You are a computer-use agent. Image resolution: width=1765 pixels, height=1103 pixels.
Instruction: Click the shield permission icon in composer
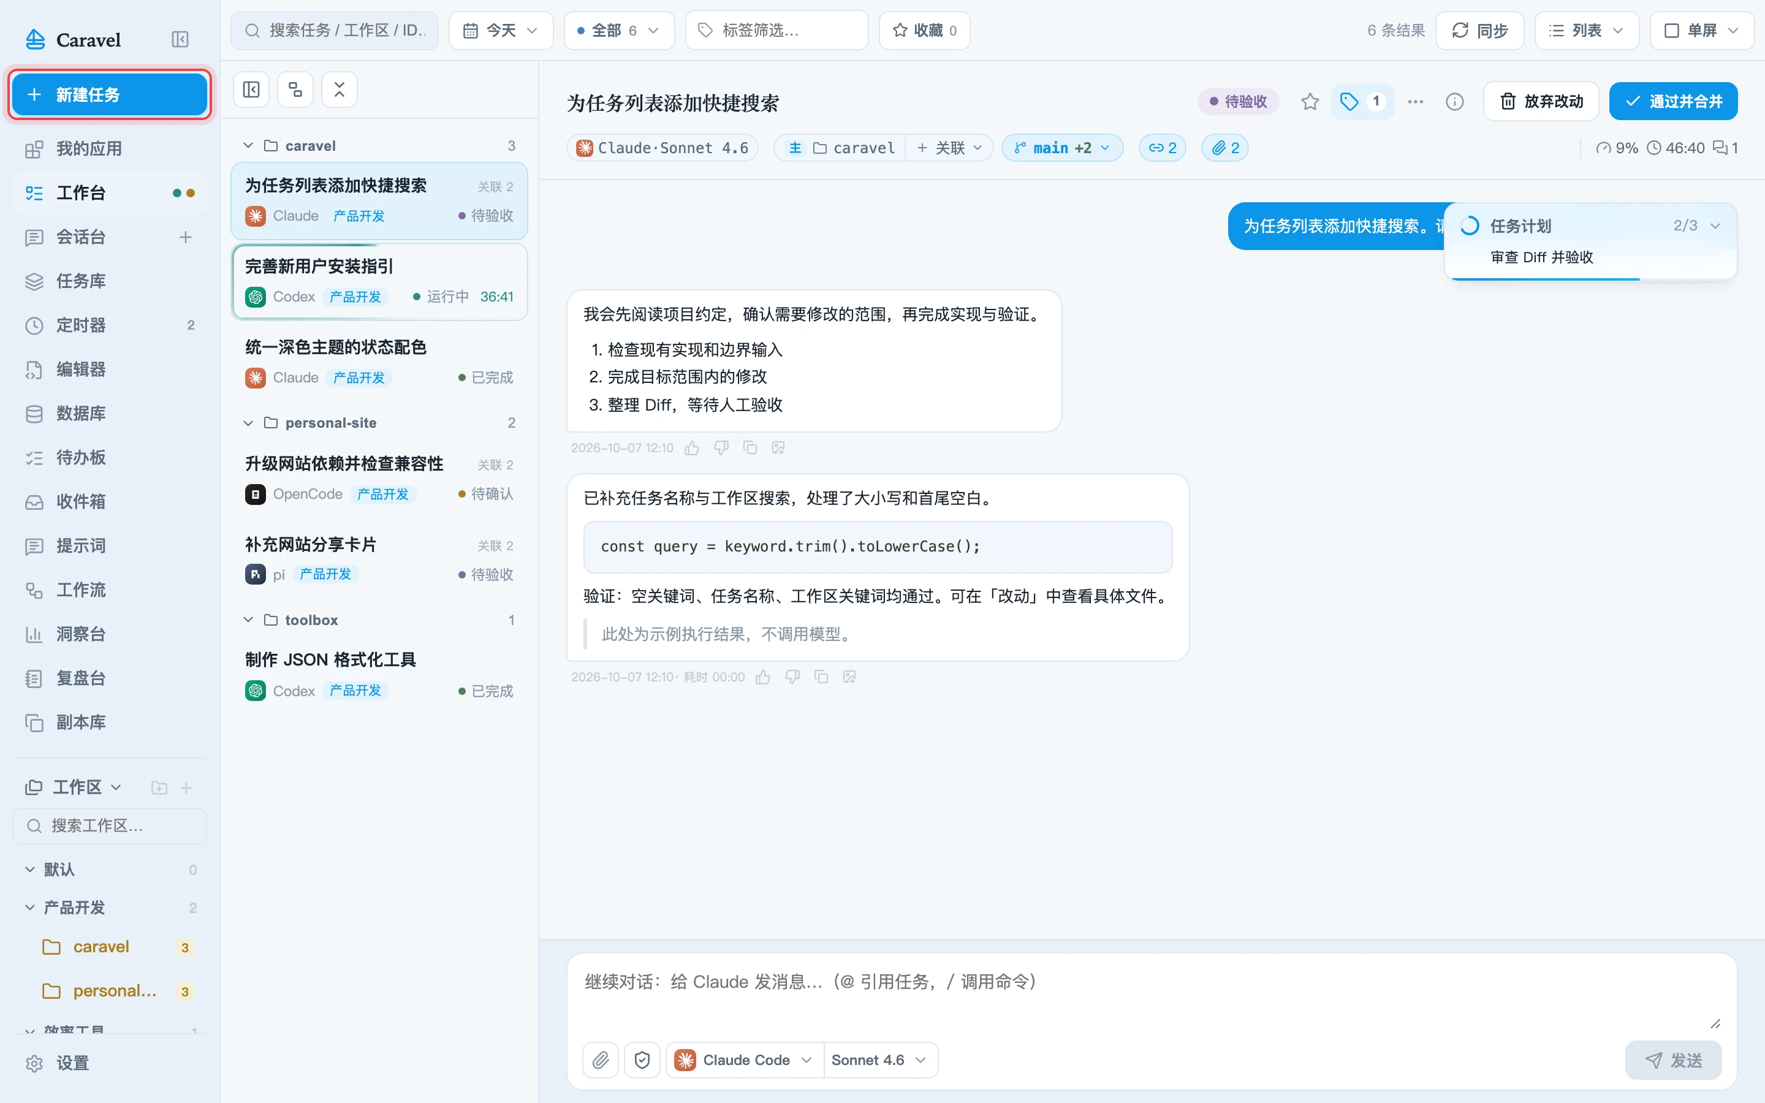click(x=642, y=1059)
